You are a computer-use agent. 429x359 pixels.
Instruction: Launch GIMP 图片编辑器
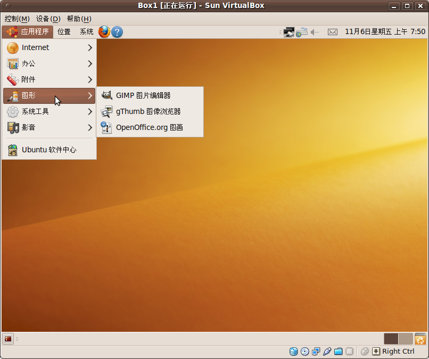[x=150, y=95]
